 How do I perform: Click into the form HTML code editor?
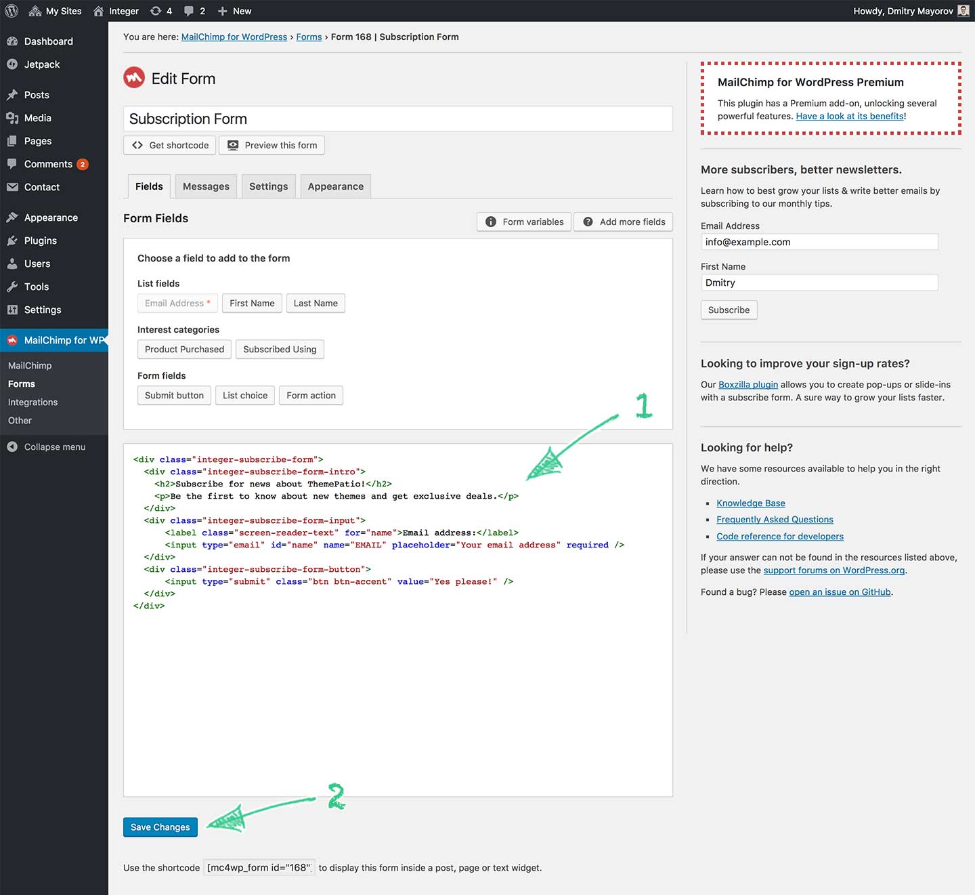click(398, 620)
